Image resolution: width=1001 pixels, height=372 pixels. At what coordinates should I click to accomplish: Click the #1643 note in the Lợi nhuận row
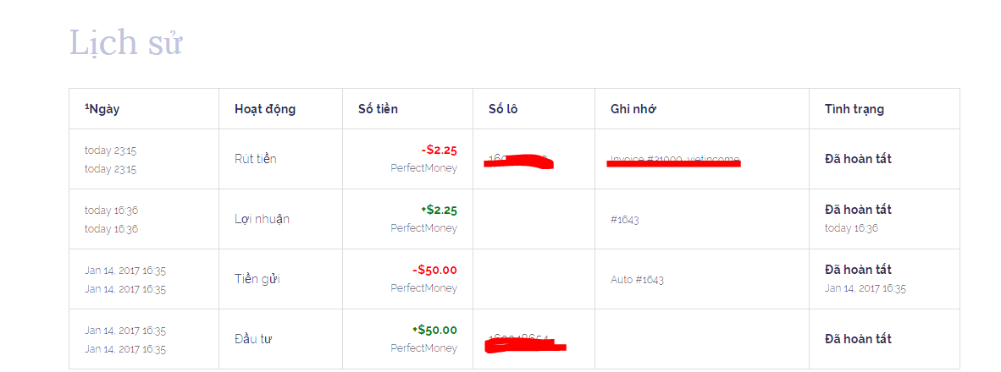pos(624,220)
